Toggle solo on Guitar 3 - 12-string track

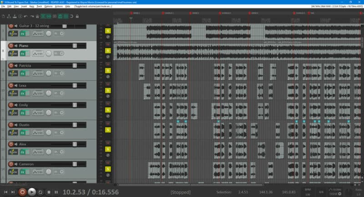pos(108,31)
